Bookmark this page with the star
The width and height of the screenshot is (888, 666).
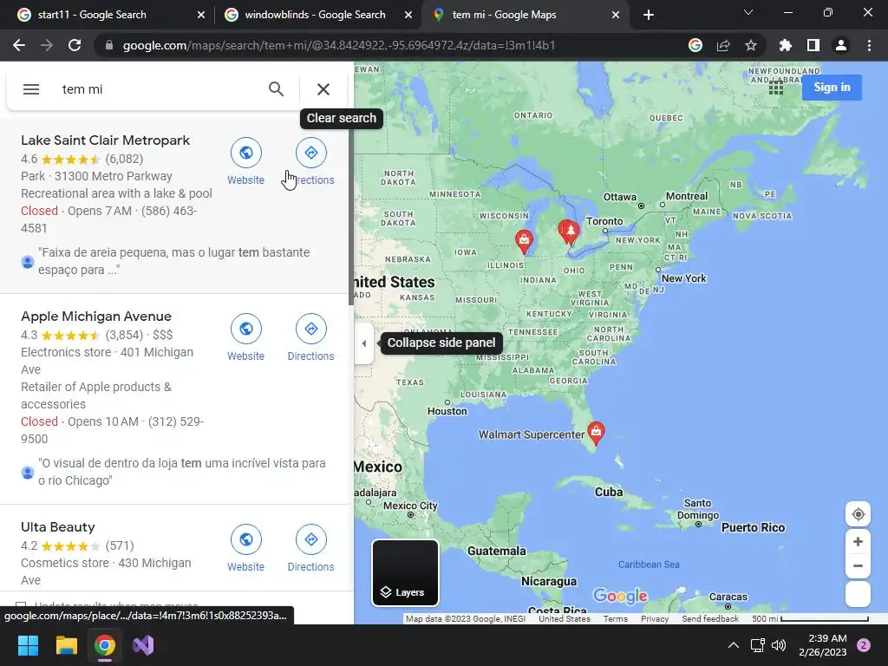pos(751,45)
